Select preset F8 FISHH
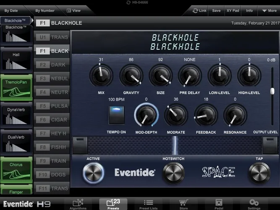The height and width of the screenshot is (210, 280). pyautogui.click(x=52, y=147)
